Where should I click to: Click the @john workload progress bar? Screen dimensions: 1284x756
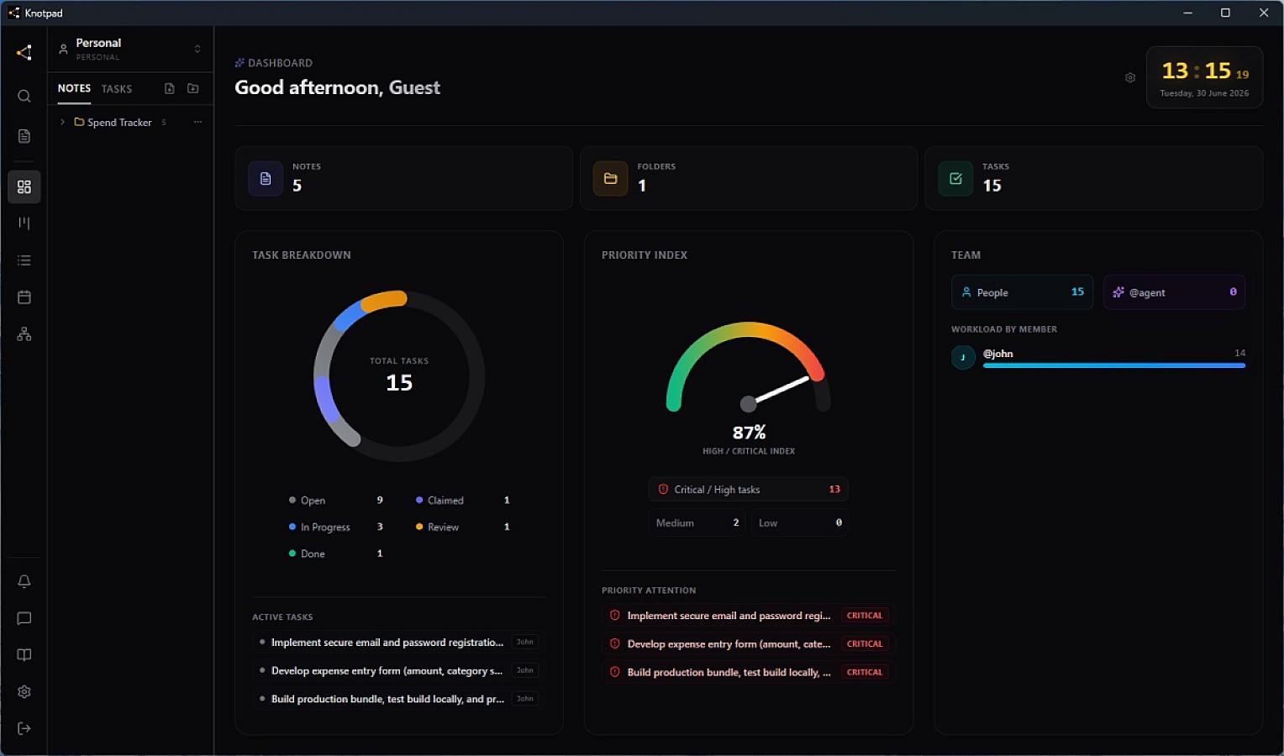point(1114,365)
